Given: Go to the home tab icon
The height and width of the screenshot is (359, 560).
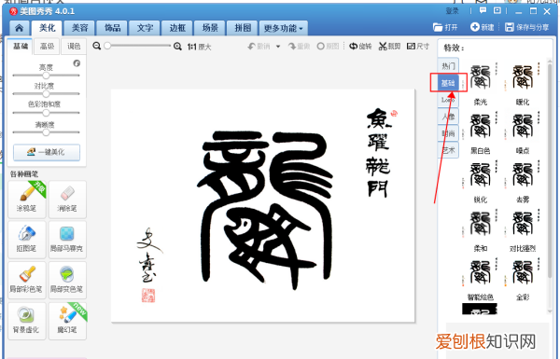Looking at the screenshot, I should point(19,28).
